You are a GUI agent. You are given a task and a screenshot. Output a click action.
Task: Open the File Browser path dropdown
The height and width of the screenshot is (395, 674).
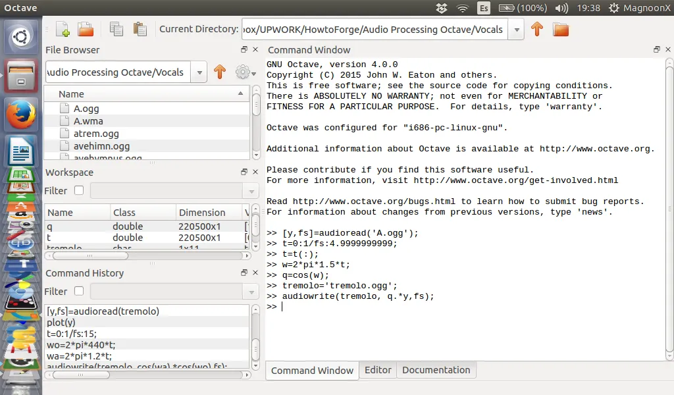coord(200,72)
